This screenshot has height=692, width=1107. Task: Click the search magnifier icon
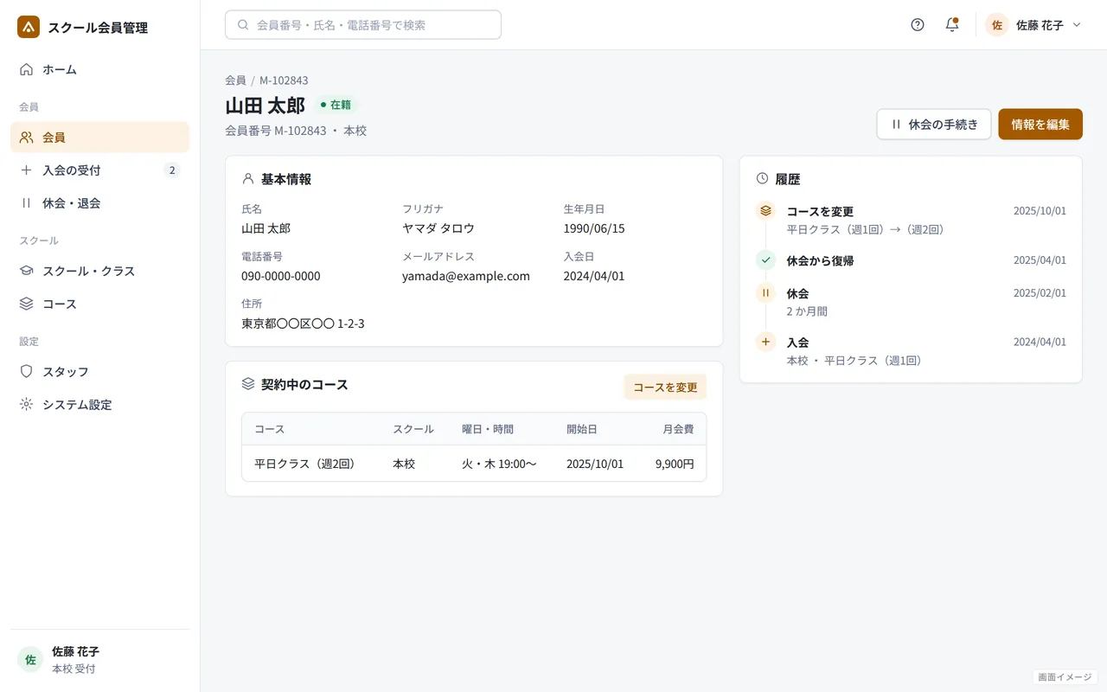point(243,25)
